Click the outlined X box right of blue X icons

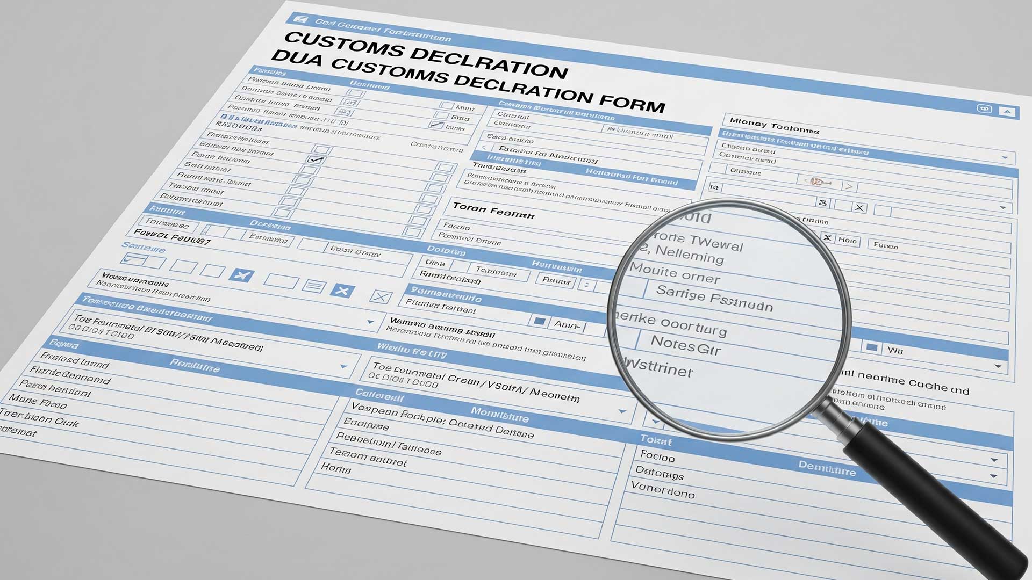[381, 297]
